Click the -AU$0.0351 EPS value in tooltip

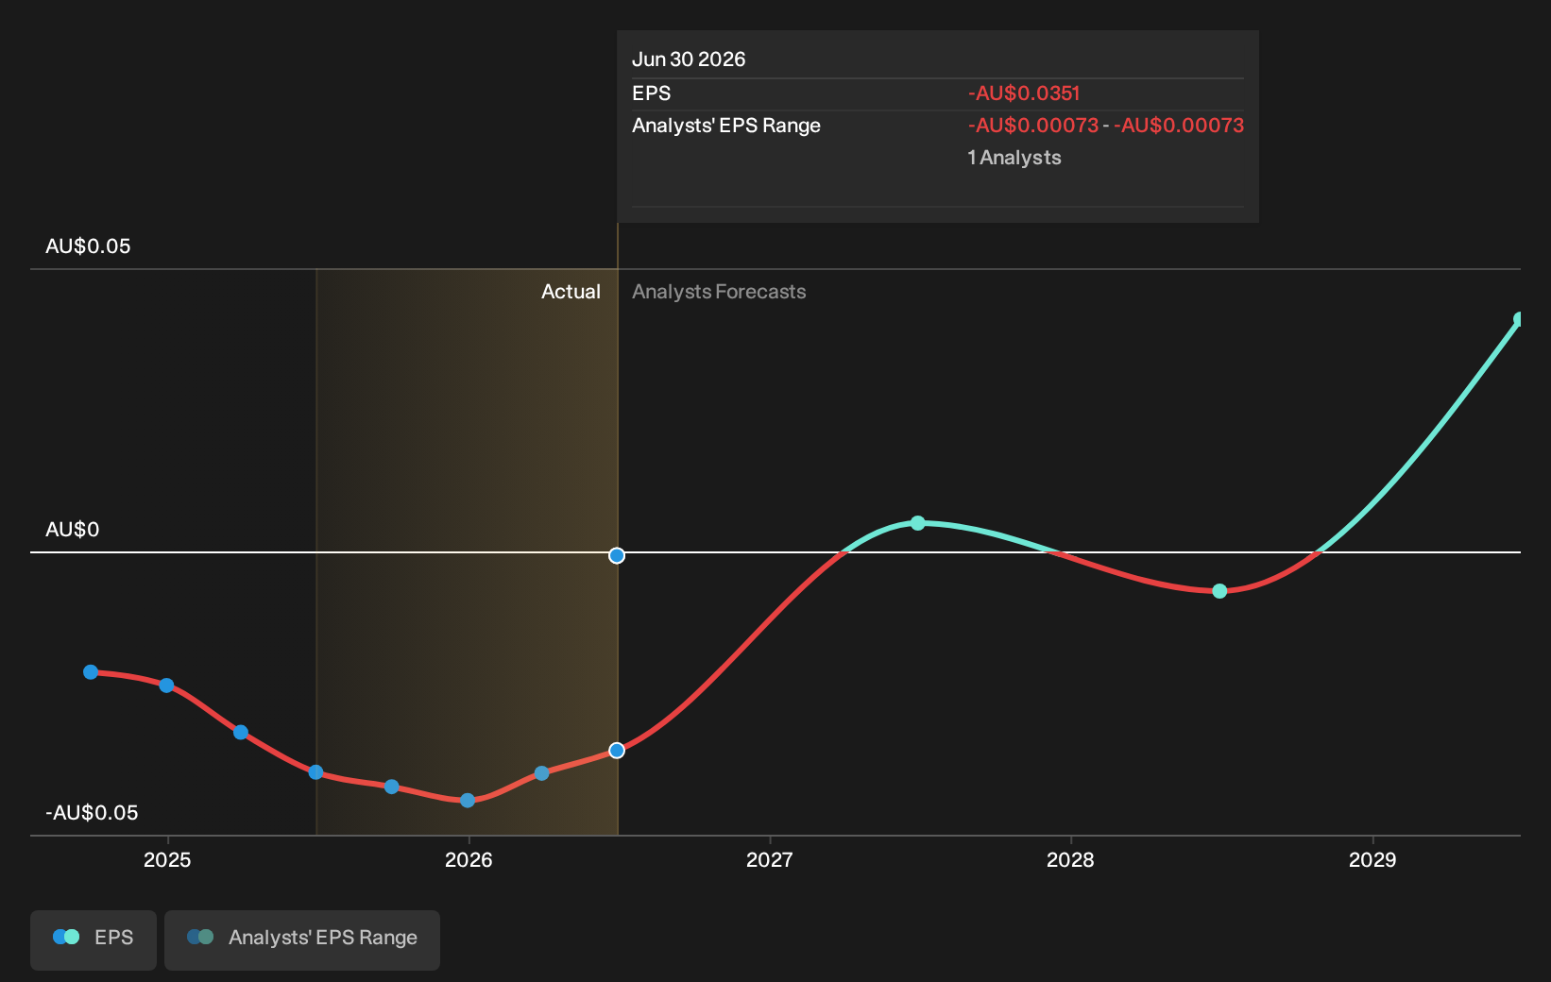tap(1024, 93)
